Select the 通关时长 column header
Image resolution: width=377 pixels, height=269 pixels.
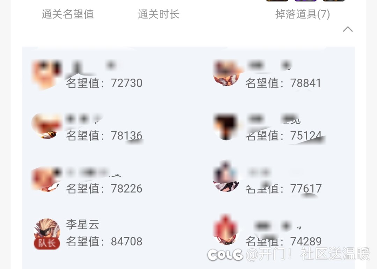pos(159,14)
